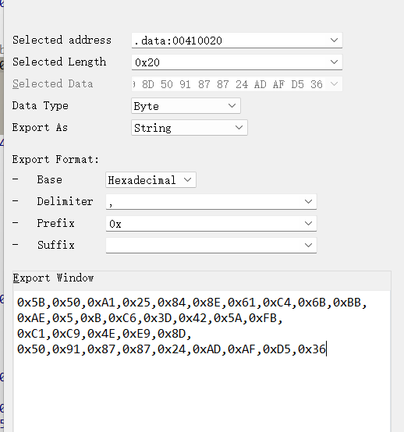Click the 0x5B value in export output
Screen dimensions: 404x432
[x=31, y=303]
